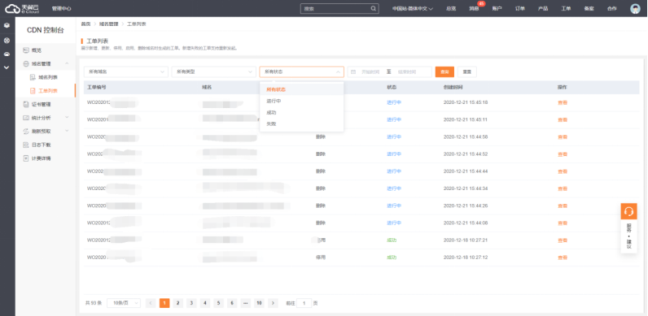The height and width of the screenshot is (316, 648).
Task: Click the 域名列表 list icon
Action: point(33,77)
